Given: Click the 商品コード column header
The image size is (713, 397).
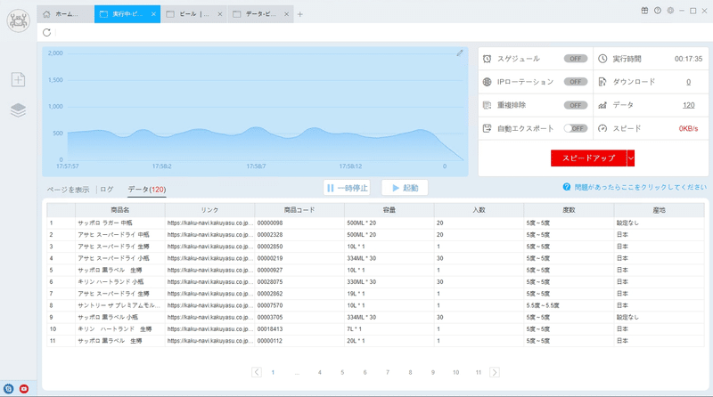Looking at the screenshot, I should pyautogui.click(x=299, y=210).
